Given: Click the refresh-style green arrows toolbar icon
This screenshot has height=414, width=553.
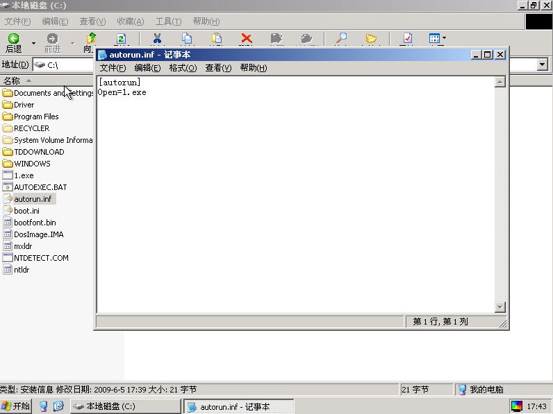Looking at the screenshot, I should click(x=121, y=38).
